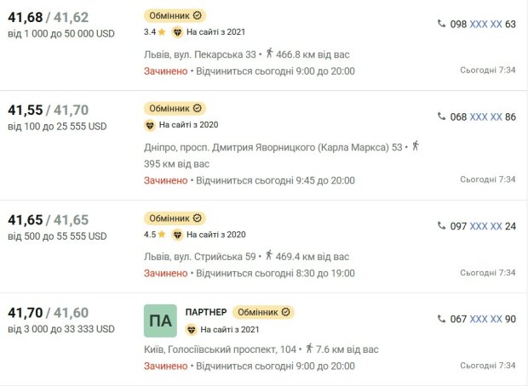Click gold star rating 4.5

pos(162,234)
